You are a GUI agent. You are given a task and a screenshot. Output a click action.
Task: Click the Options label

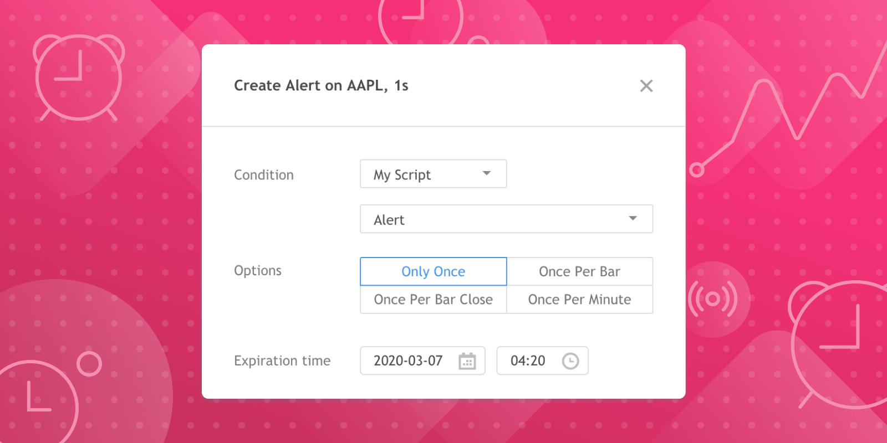[258, 271]
